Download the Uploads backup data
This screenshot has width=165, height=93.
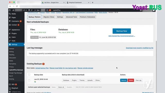click(x=90, y=80)
